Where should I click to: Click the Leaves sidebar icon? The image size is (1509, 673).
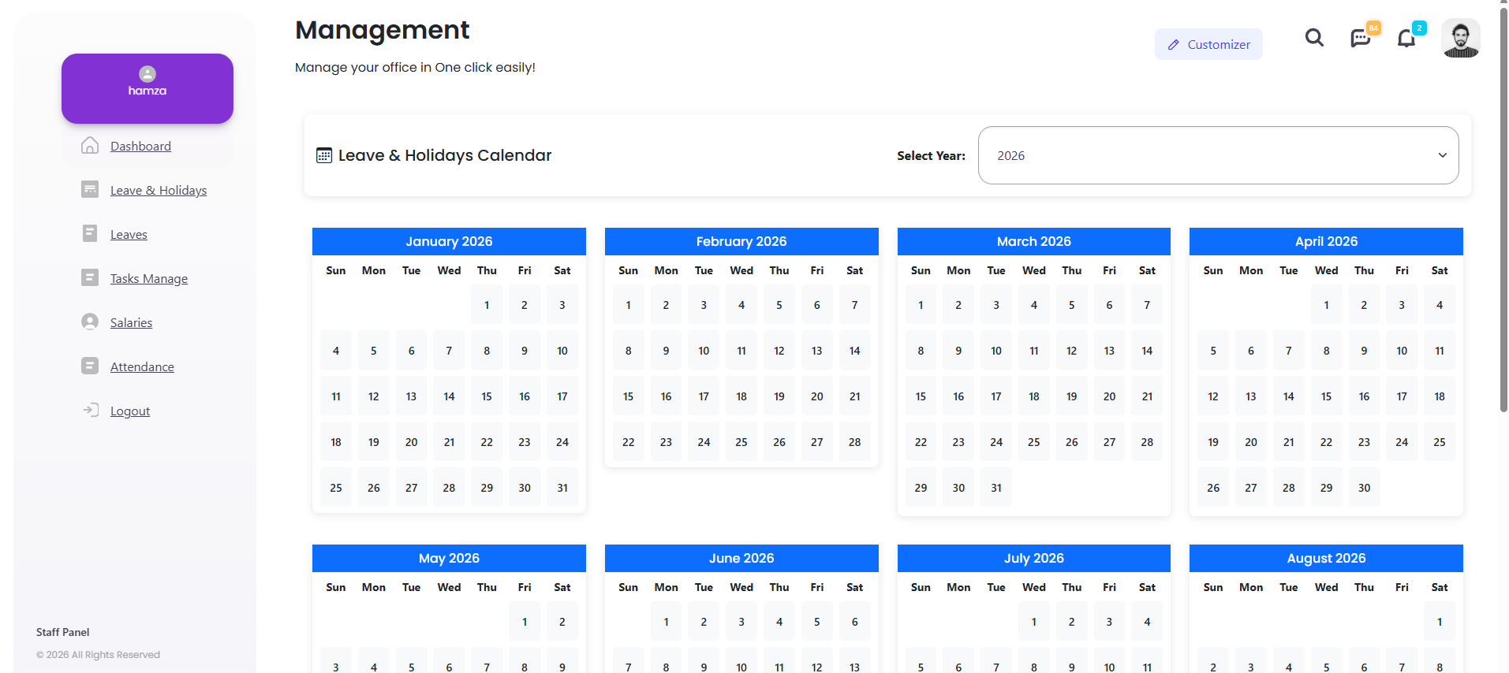tap(90, 233)
